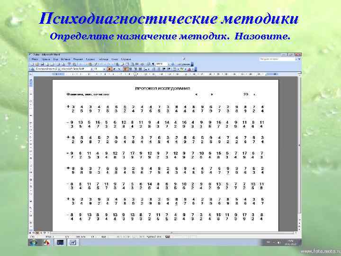Open the Файл menu
This screenshot has width=341, height=256.
[x=35, y=59]
